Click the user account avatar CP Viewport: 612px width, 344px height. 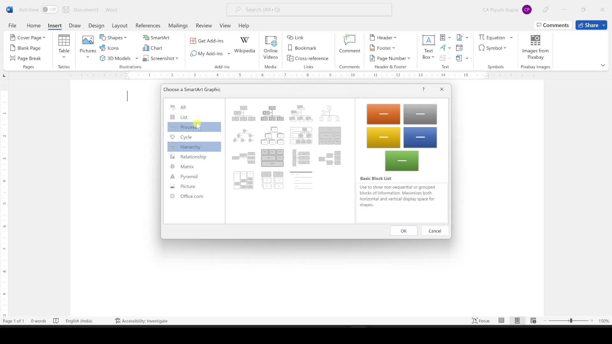527,10
